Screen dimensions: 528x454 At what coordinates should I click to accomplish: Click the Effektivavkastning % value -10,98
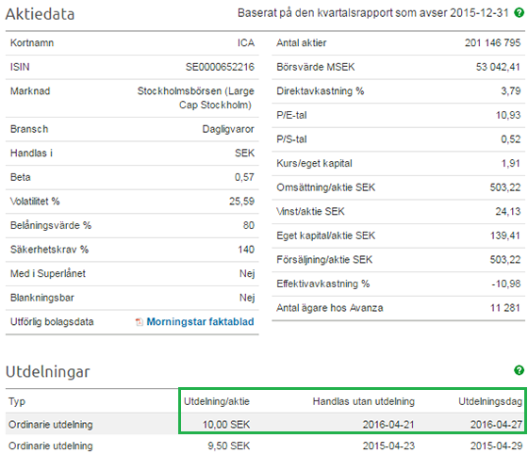pos(505,284)
